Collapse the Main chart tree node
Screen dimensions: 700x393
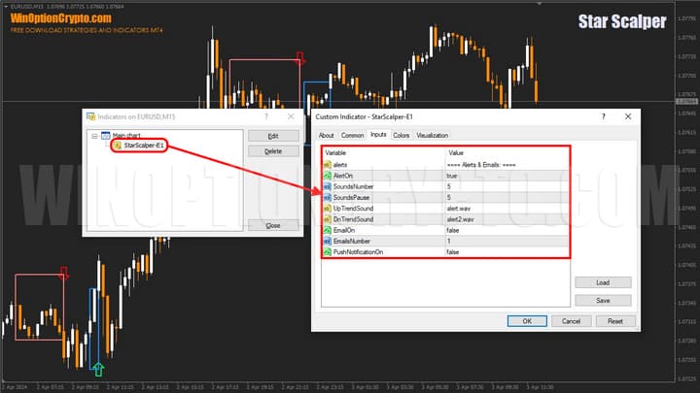tap(94, 136)
